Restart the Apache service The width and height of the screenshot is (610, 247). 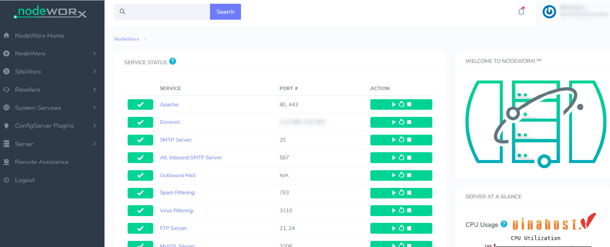[402, 104]
